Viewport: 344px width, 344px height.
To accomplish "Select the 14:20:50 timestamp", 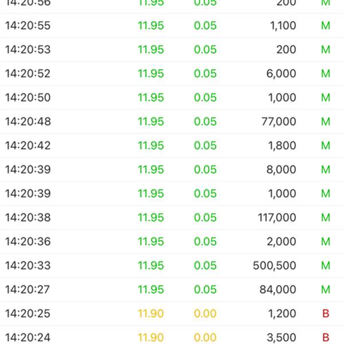I will click(28, 97).
